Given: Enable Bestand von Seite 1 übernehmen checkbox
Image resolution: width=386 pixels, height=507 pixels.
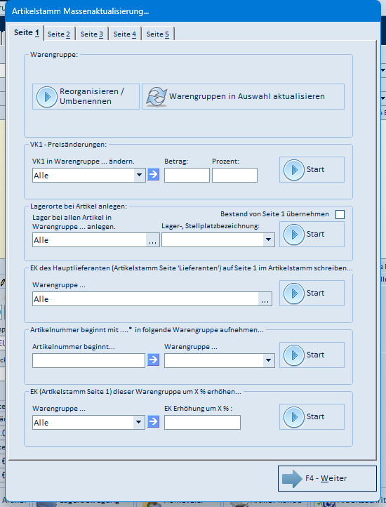Looking at the screenshot, I should click(x=340, y=214).
